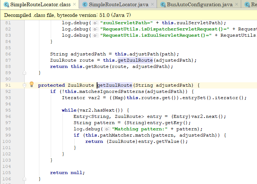Click getZuulRoute method name on line 91
The height and width of the screenshot is (184, 257).
tap(115, 85)
